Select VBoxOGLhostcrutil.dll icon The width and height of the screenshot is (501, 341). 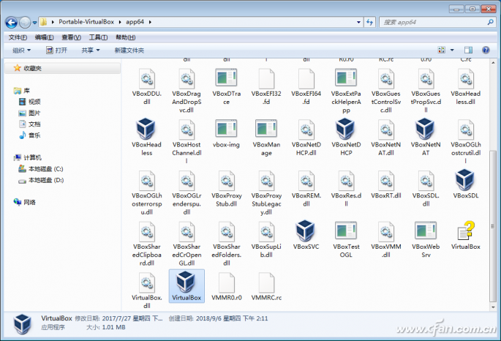click(x=466, y=130)
